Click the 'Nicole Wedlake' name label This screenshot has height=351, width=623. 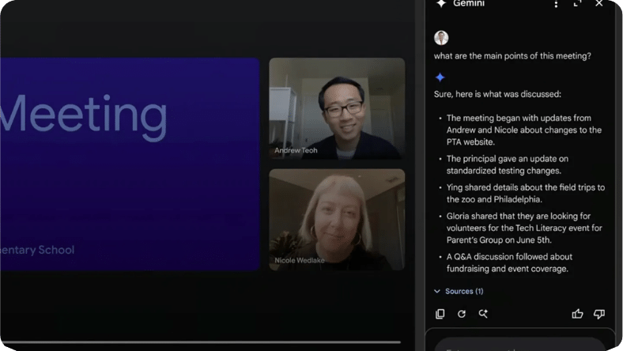(299, 260)
